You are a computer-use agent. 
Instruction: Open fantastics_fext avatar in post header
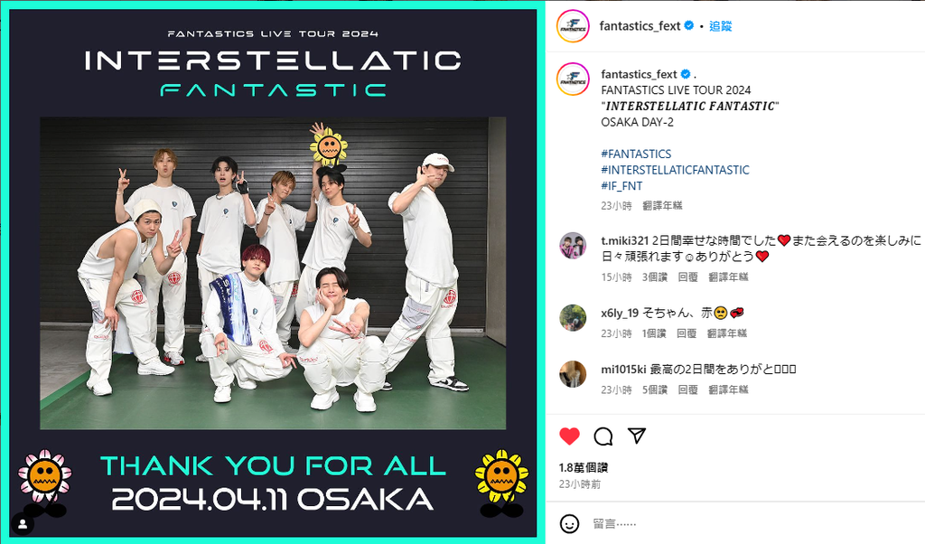(x=573, y=26)
